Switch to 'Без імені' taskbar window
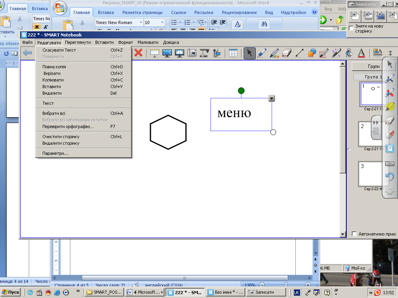The image size is (398, 298). point(226,292)
